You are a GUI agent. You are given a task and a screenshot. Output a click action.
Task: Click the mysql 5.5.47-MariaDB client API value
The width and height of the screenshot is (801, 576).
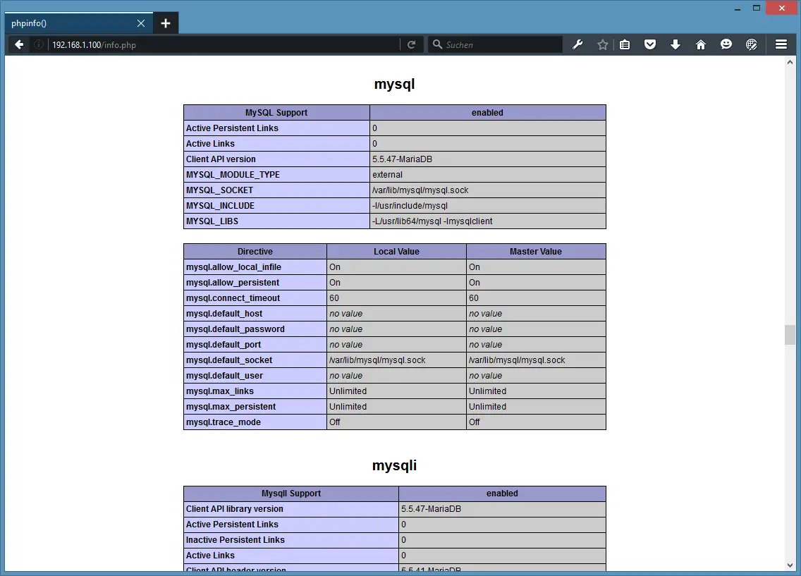pyautogui.click(x=402, y=159)
